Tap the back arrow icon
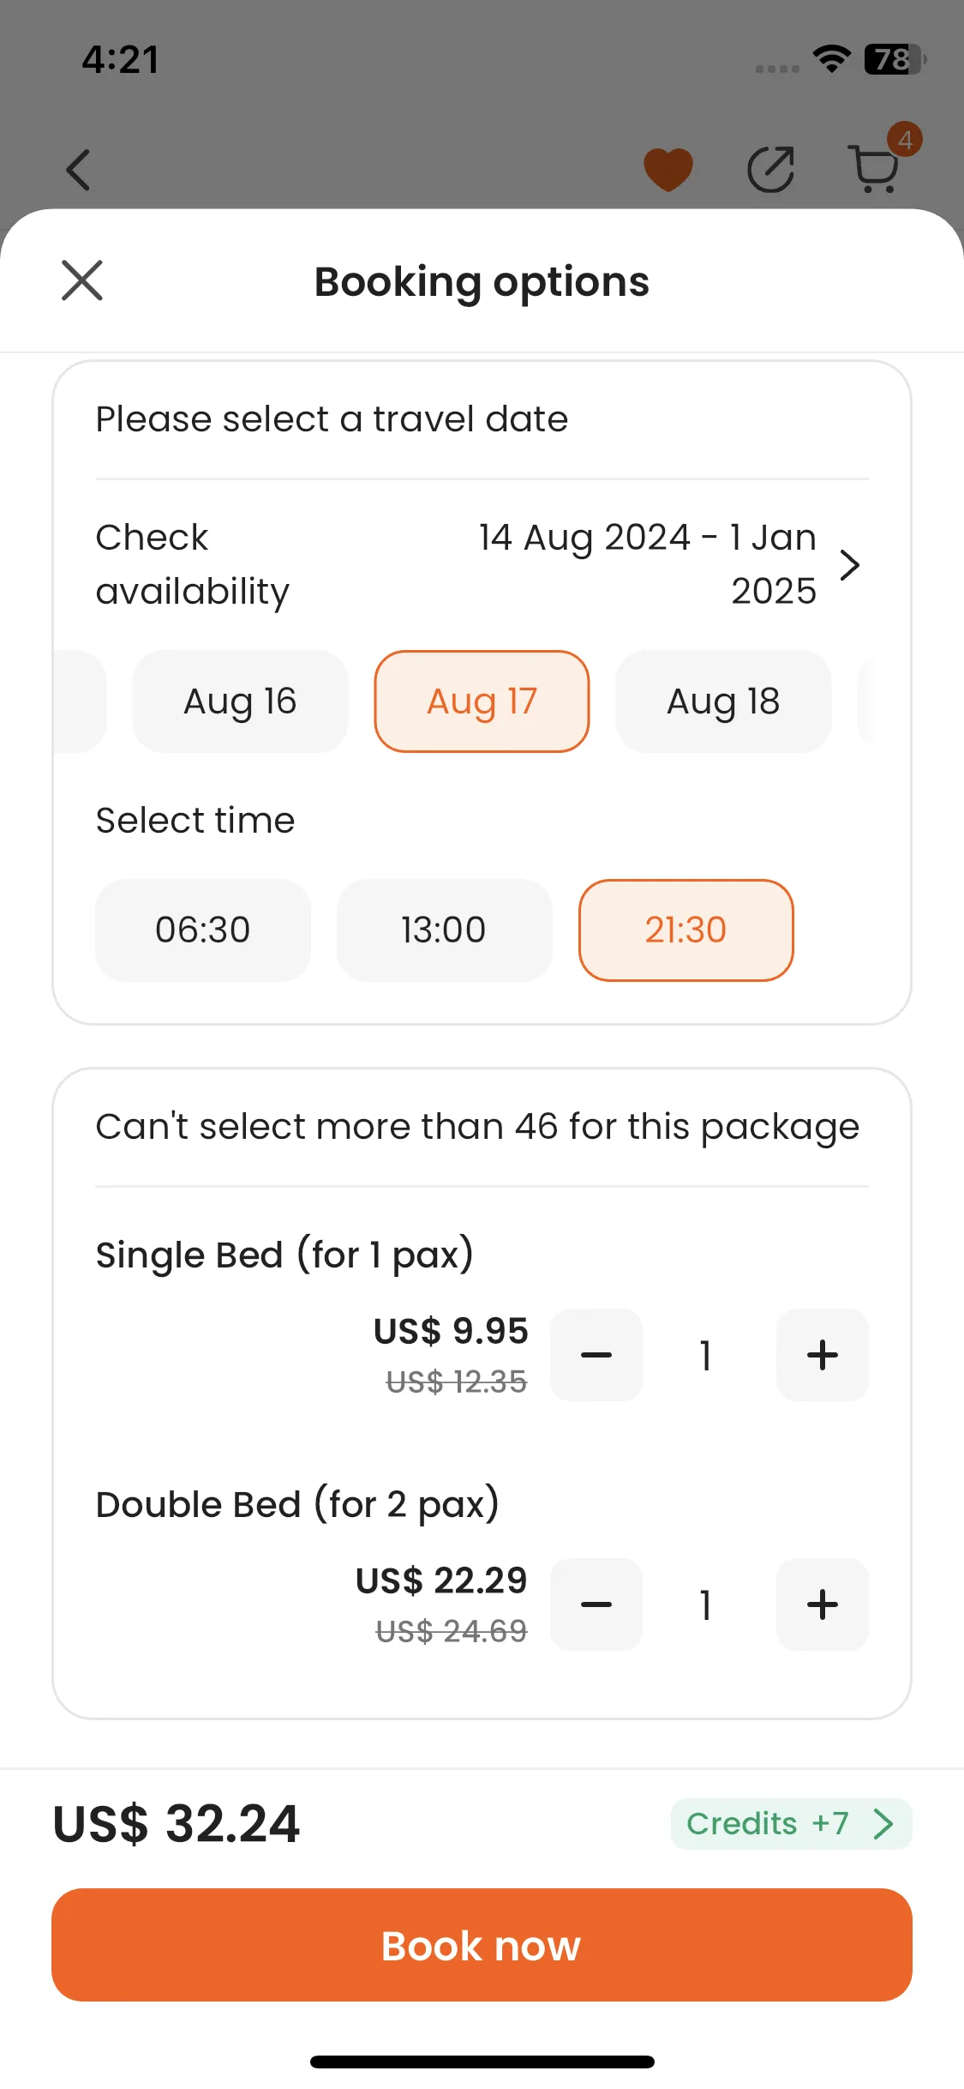Viewport: 964px width, 2089px height. pyautogui.click(x=79, y=169)
